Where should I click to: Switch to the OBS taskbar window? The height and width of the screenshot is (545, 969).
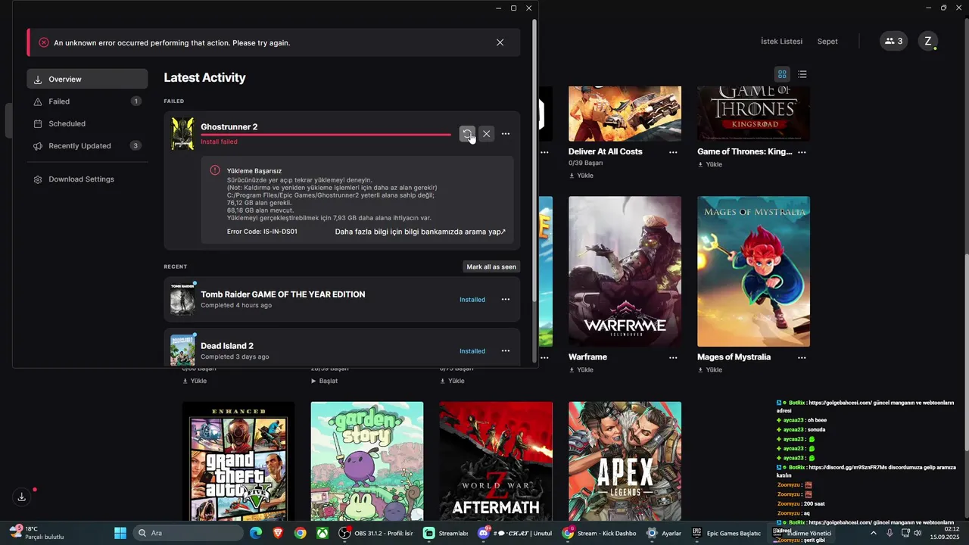tap(377, 533)
